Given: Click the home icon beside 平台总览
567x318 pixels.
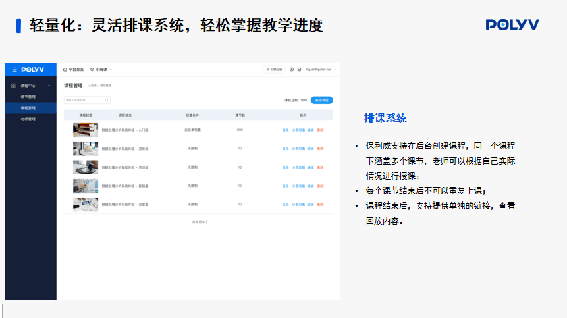Looking at the screenshot, I should pos(65,70).
